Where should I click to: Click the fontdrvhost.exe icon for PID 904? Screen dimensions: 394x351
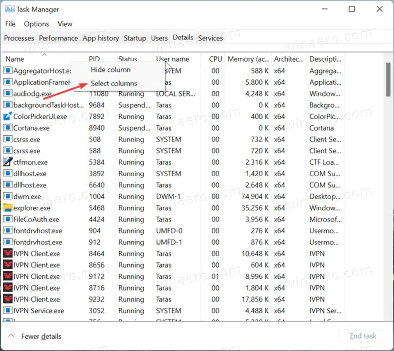8,231
